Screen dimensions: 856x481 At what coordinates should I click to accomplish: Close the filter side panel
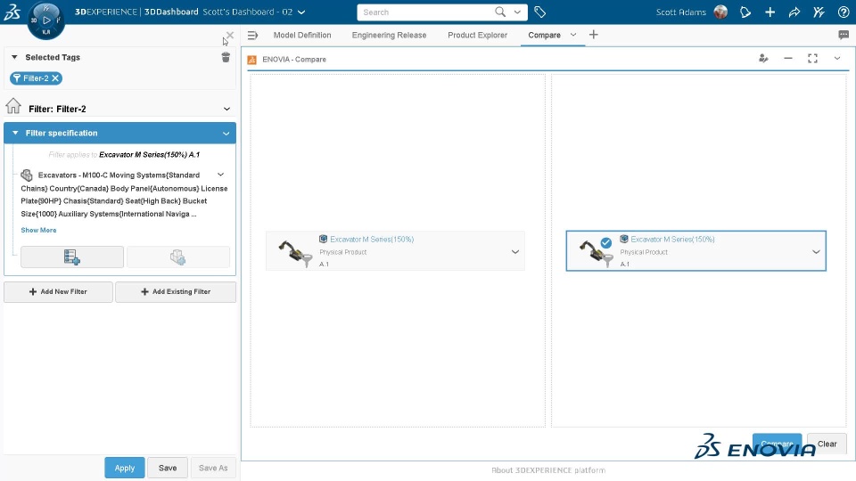click(230, 36)
